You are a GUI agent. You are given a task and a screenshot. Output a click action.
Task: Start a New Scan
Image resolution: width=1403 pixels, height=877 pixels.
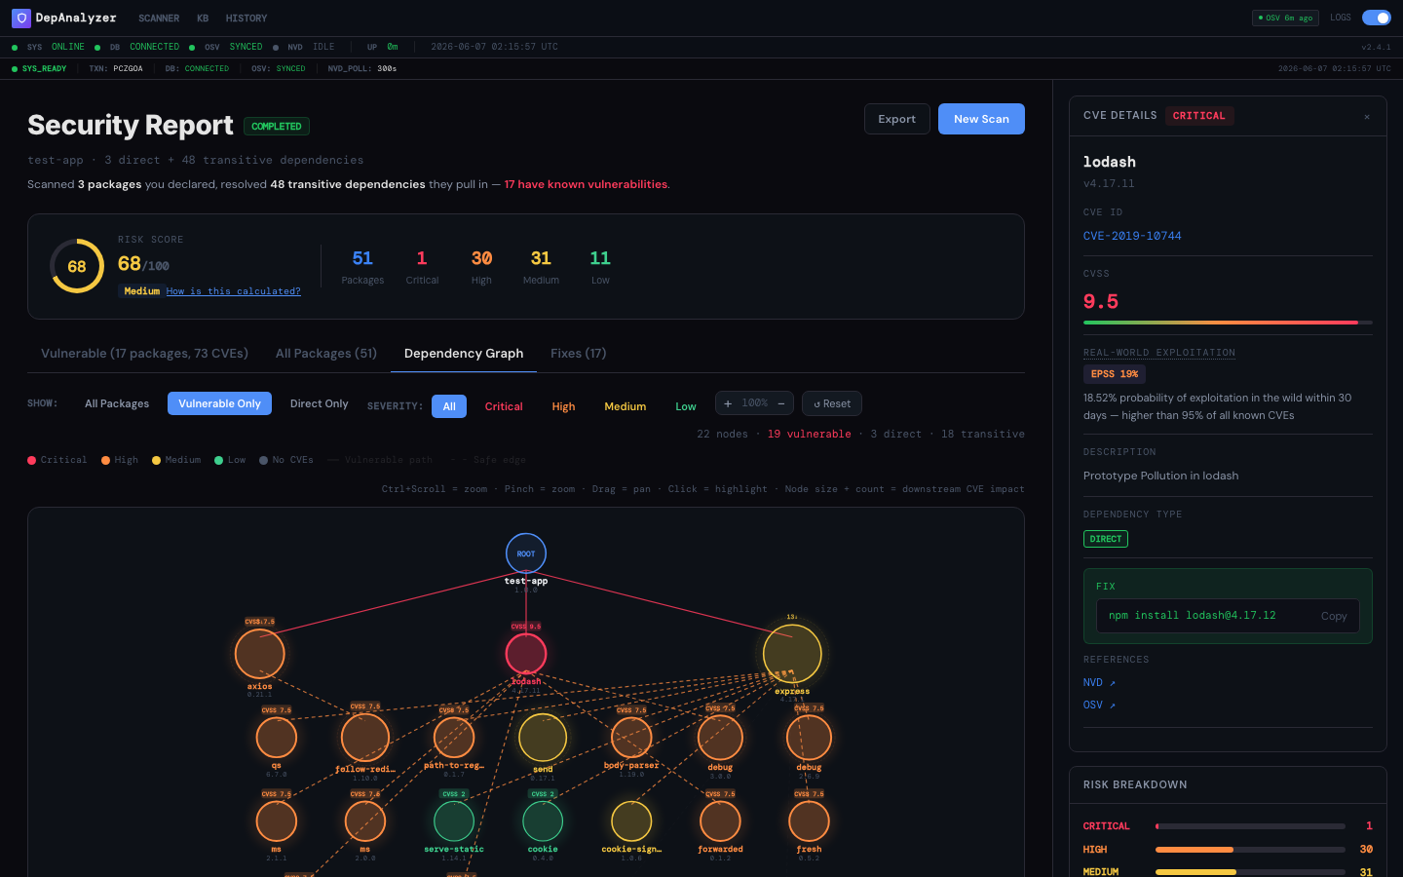coord(981,119)
